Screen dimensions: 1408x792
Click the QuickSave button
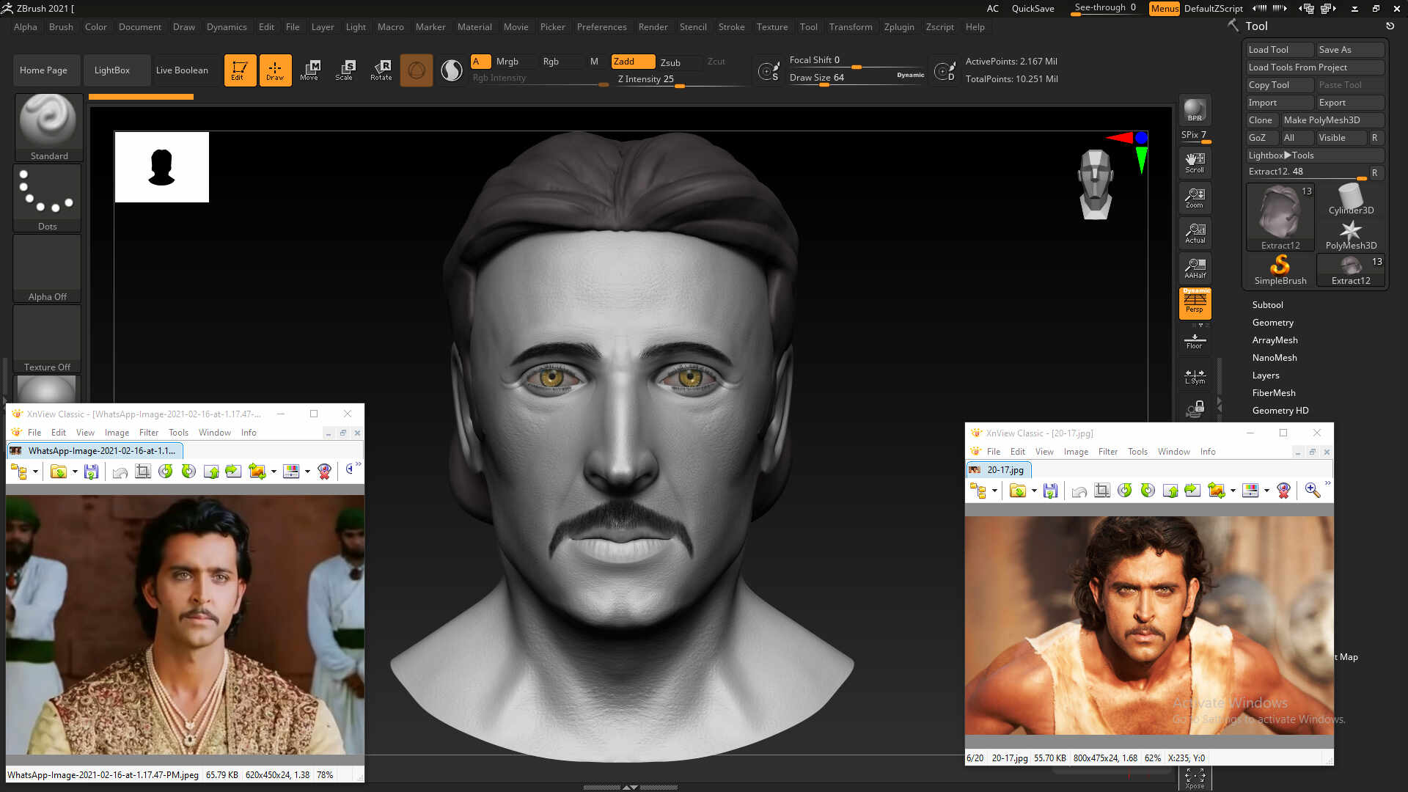(1033, 9)
